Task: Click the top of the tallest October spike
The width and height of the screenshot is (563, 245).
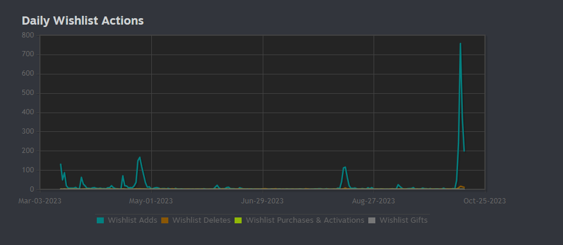Action: [x=460, y=43]
